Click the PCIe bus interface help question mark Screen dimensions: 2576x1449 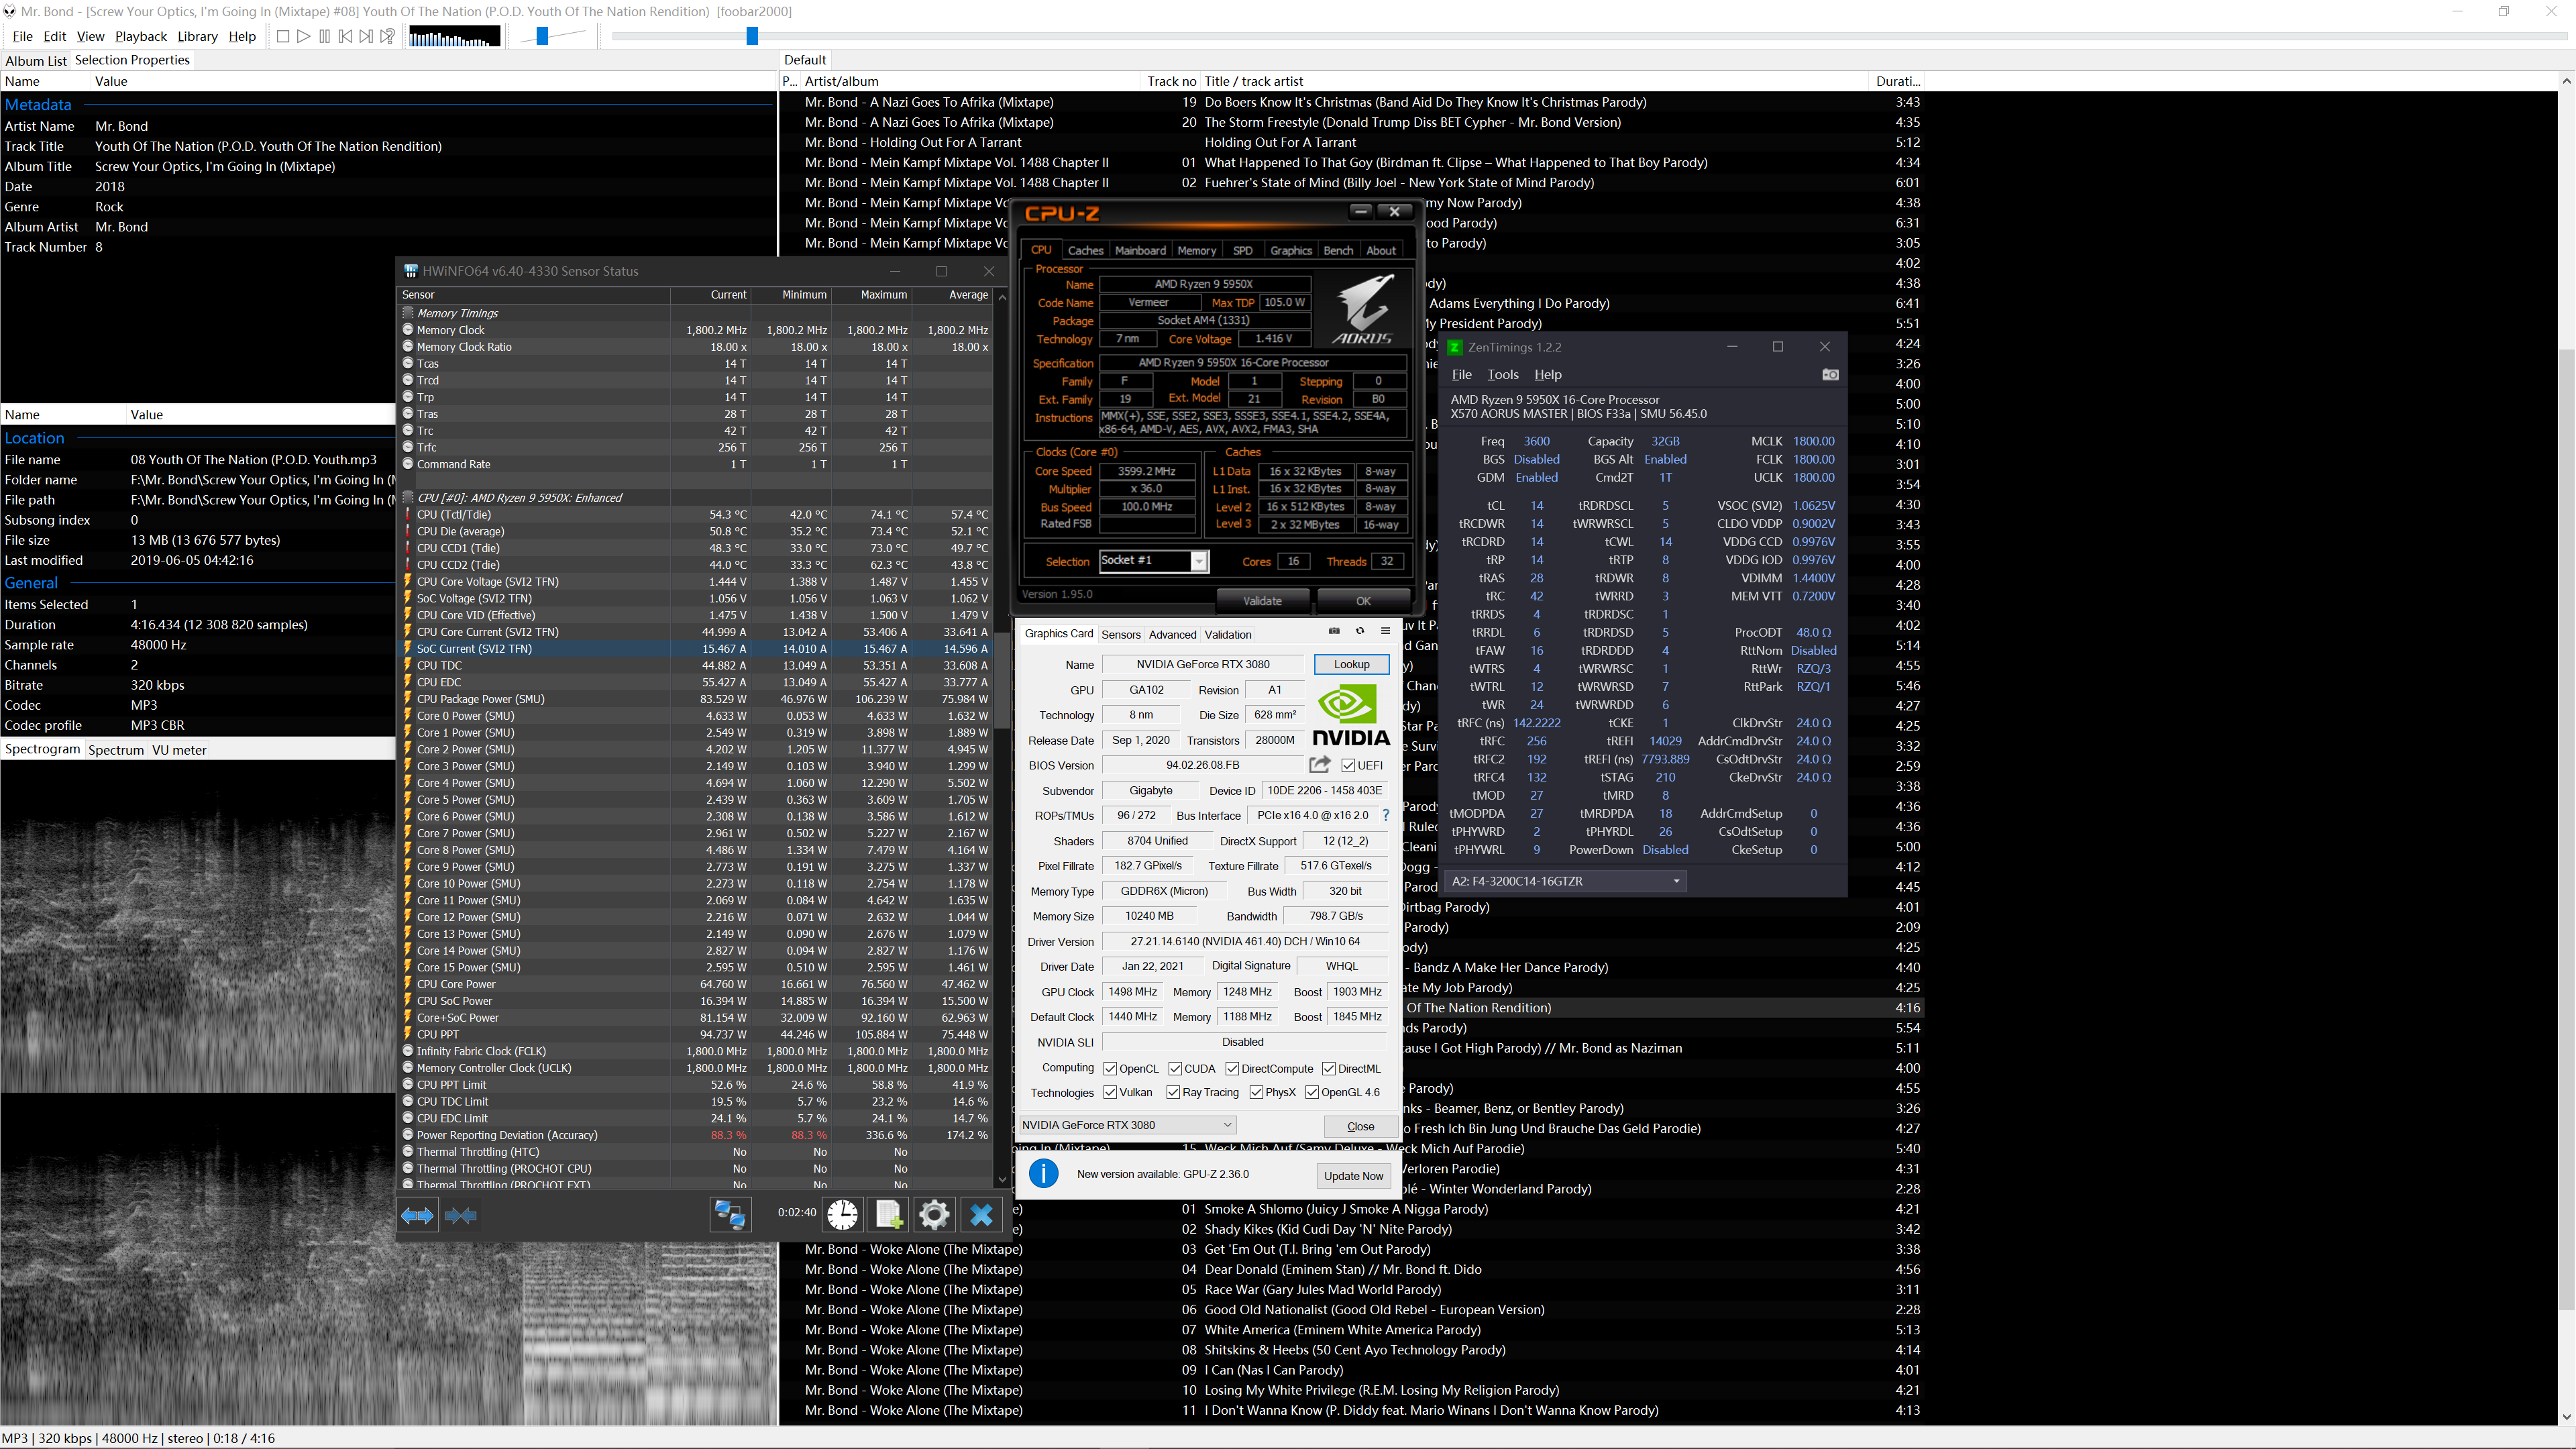coord(1386,815)
